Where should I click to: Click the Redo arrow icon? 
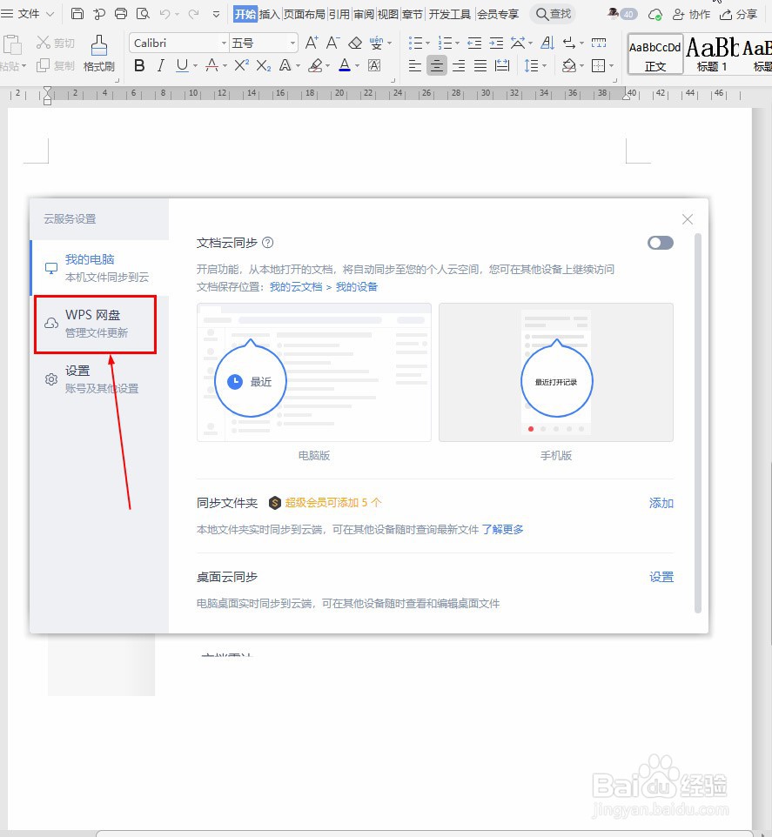[194, 14]
